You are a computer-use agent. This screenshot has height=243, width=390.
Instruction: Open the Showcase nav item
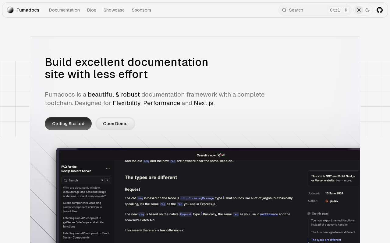114,10
